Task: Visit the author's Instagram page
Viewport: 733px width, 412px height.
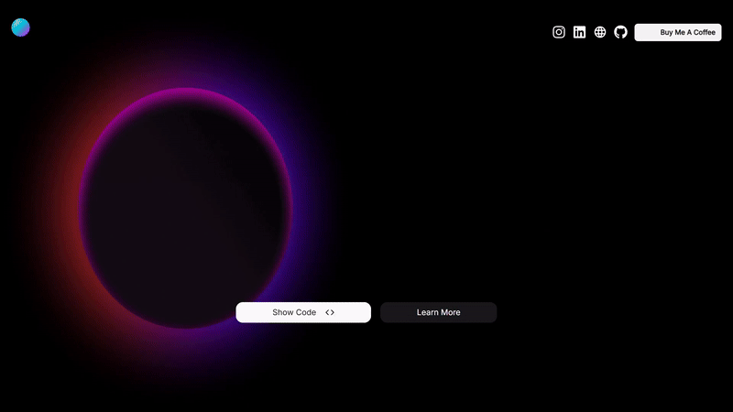Action: [x=559, y=32]
